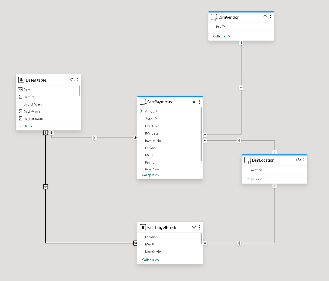The image size is (329, 281).
Task: Click the Dates table storage mode icon
Action: 21,80
